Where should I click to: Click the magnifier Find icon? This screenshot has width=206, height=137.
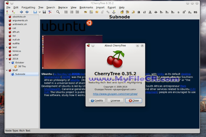58,12
